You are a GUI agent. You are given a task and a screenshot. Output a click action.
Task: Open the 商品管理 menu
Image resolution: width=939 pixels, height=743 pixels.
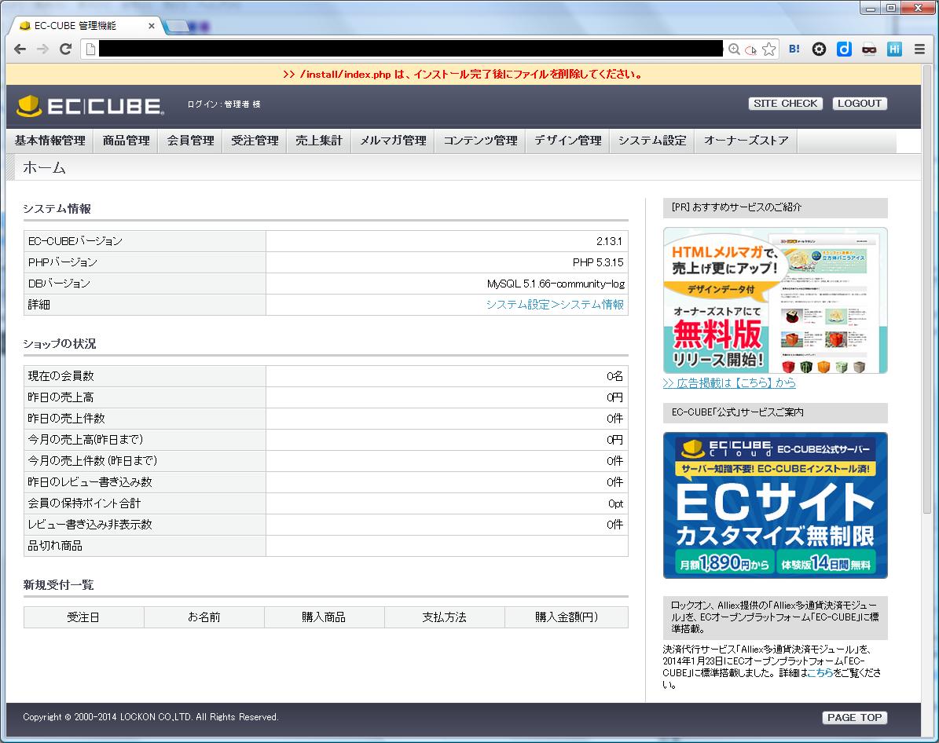126,141
